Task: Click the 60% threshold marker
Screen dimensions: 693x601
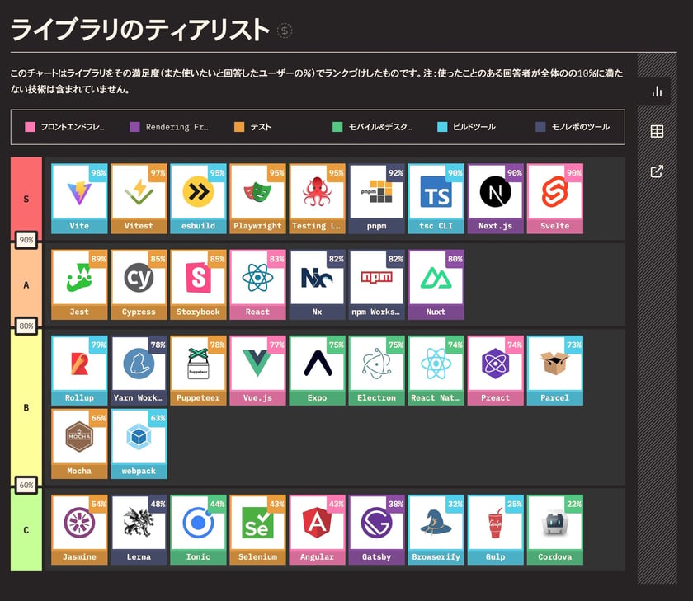Action: [26, 486]
